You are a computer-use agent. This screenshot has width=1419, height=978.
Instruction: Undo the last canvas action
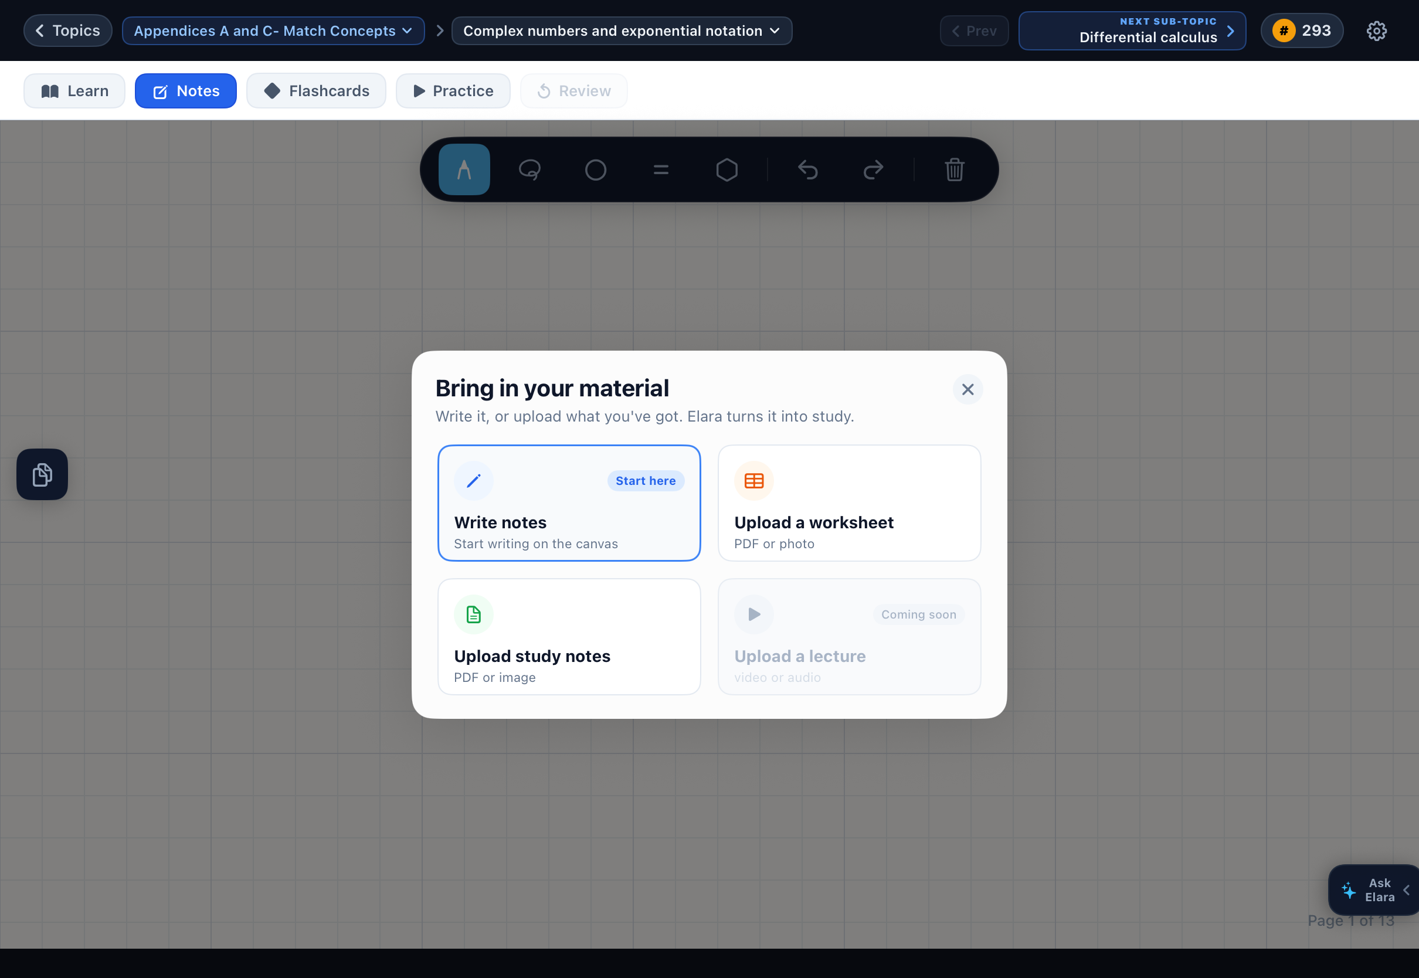tap(808, 169)
